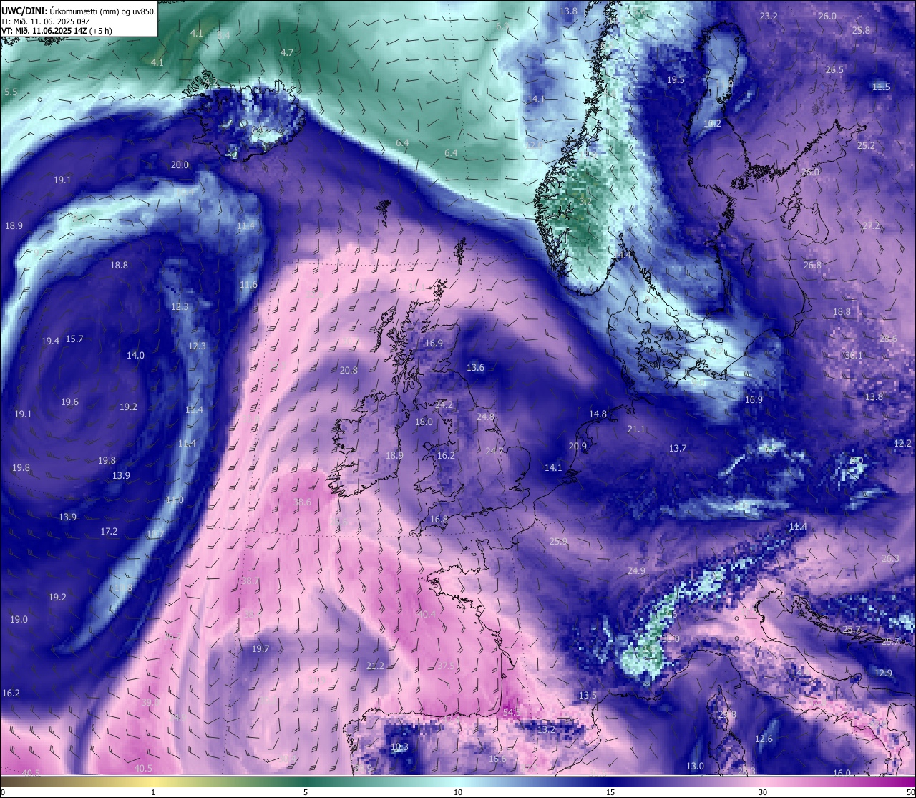This screenshot has width=916, height=798.
Task: Select the 21.2 value off northern Spain
Action: point(375,666)
